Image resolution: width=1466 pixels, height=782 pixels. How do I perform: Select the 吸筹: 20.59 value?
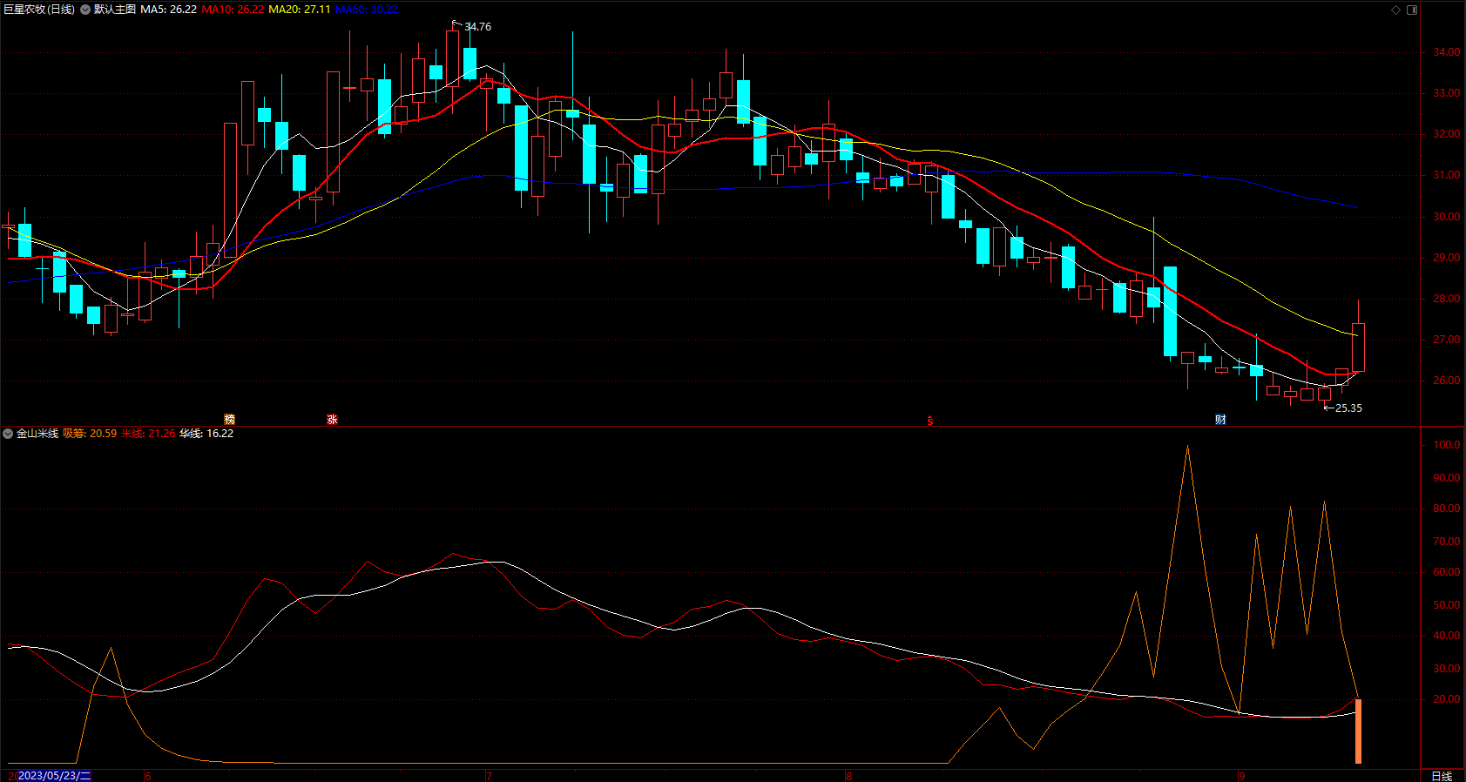click(90, 434)
